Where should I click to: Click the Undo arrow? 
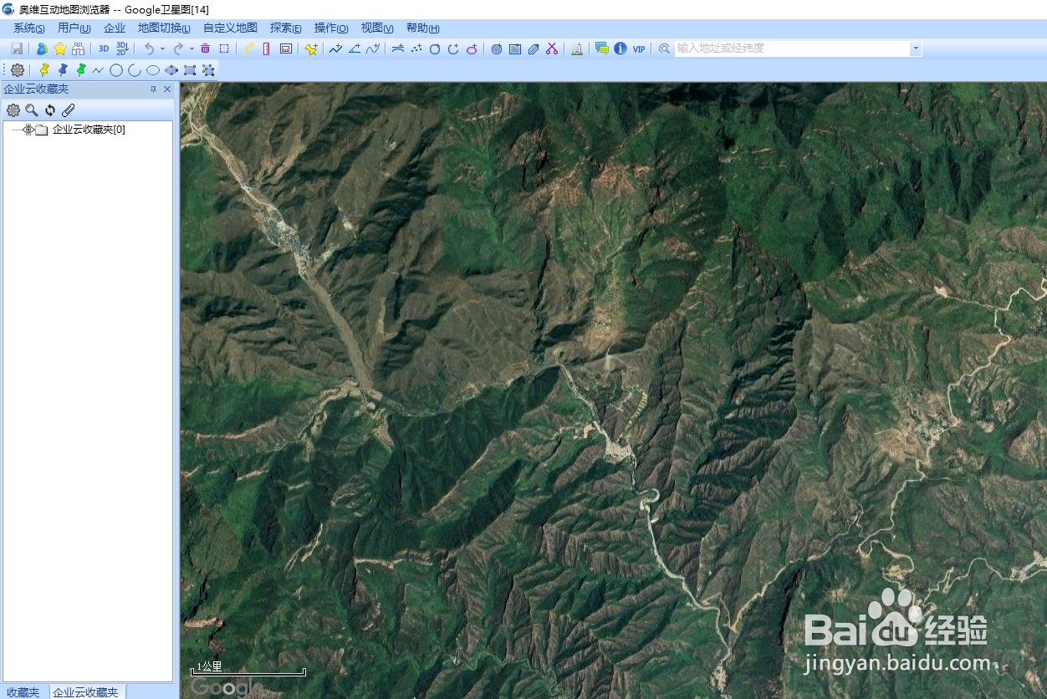point(149,49)
